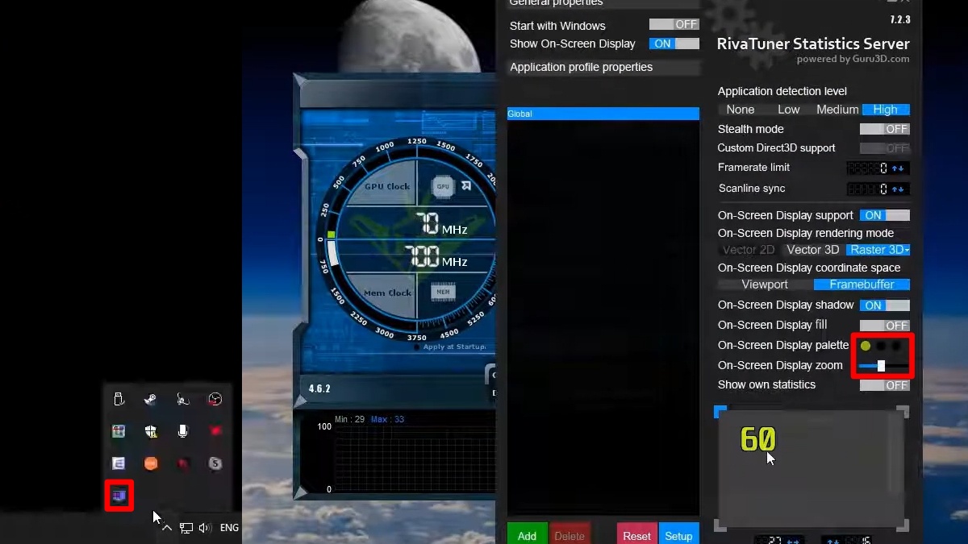
Task: Click the ENG language indicator
Action: tap(229, 528)
